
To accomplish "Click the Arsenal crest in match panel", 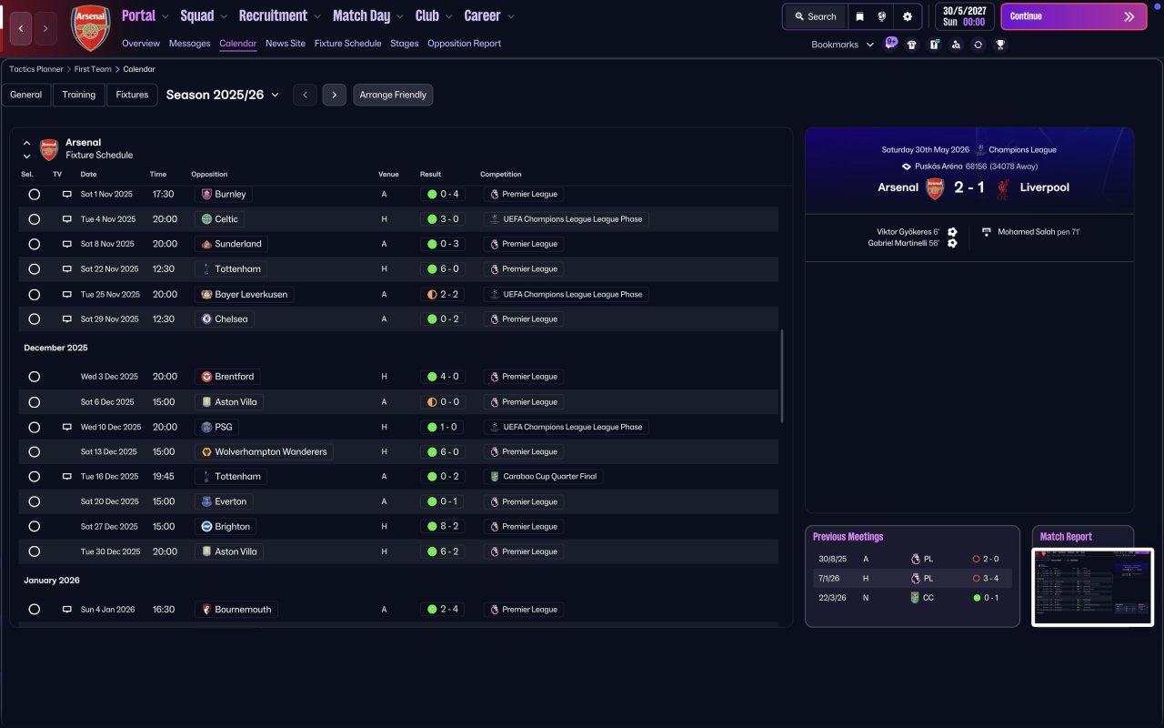I will click(935, 188).
